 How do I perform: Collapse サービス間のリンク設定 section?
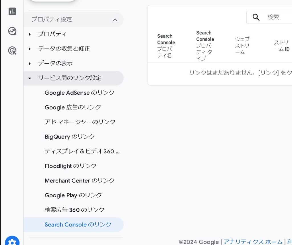30,78
